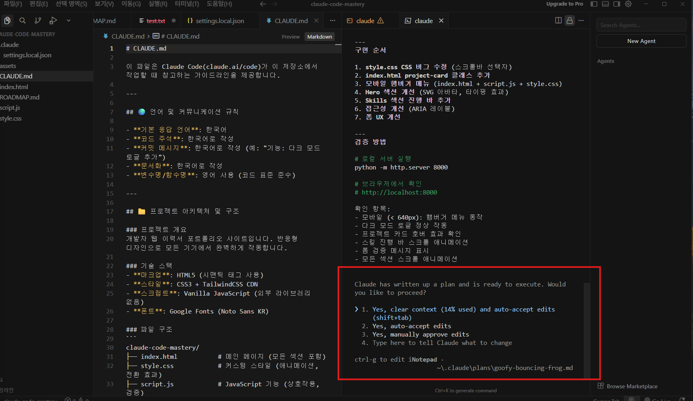Toggle the secondary sidebar layout icon
The height and width of the screenshot is (401, 693).
click(x=617, y=4)
